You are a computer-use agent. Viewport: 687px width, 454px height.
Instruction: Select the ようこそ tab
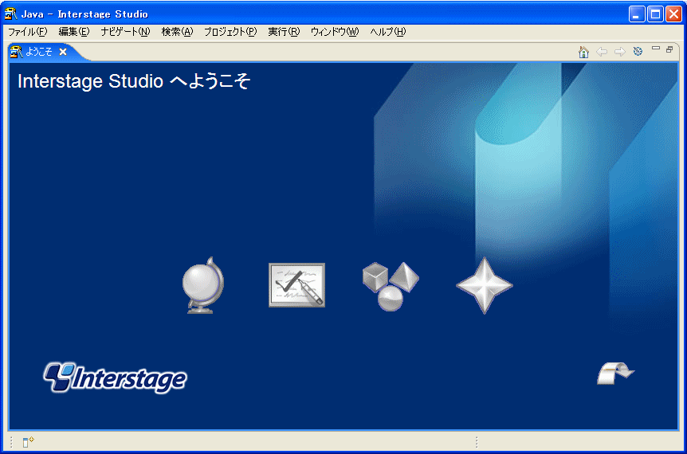click(38, 52)
